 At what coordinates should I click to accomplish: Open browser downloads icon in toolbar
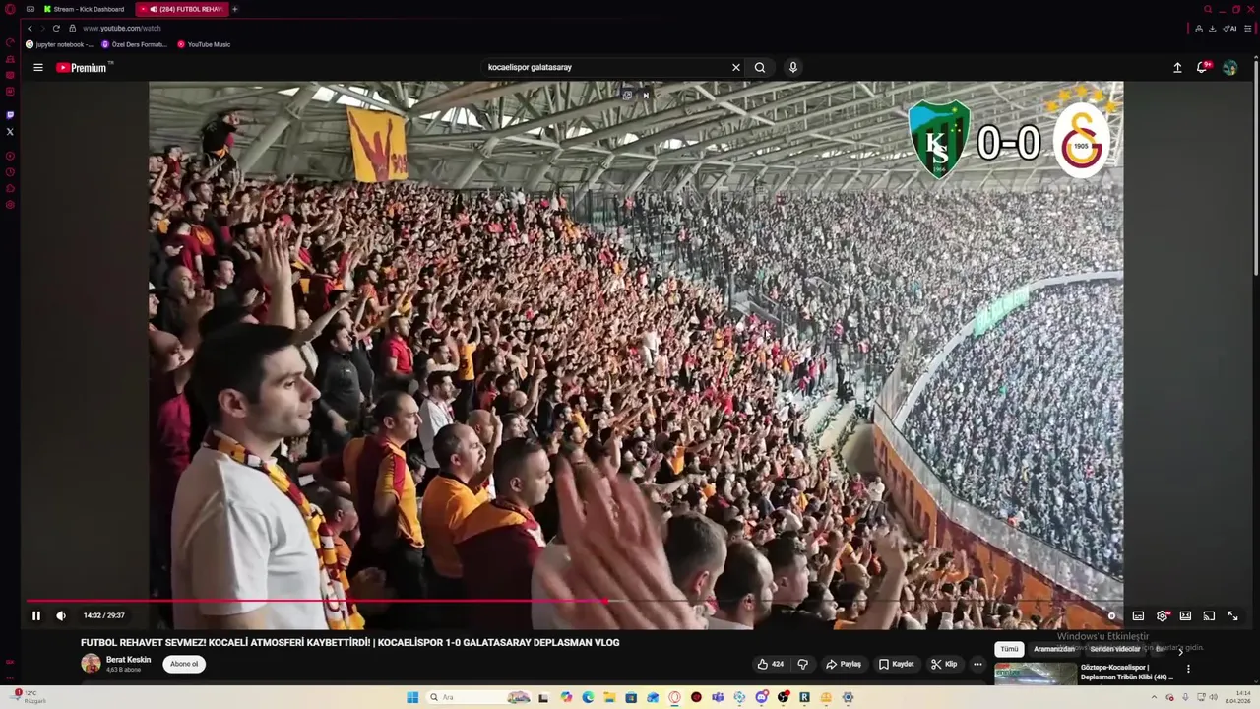(x=1213, y=28)
